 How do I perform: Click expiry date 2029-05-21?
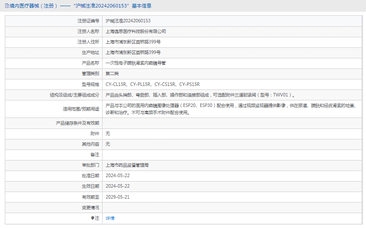(117, 197)
